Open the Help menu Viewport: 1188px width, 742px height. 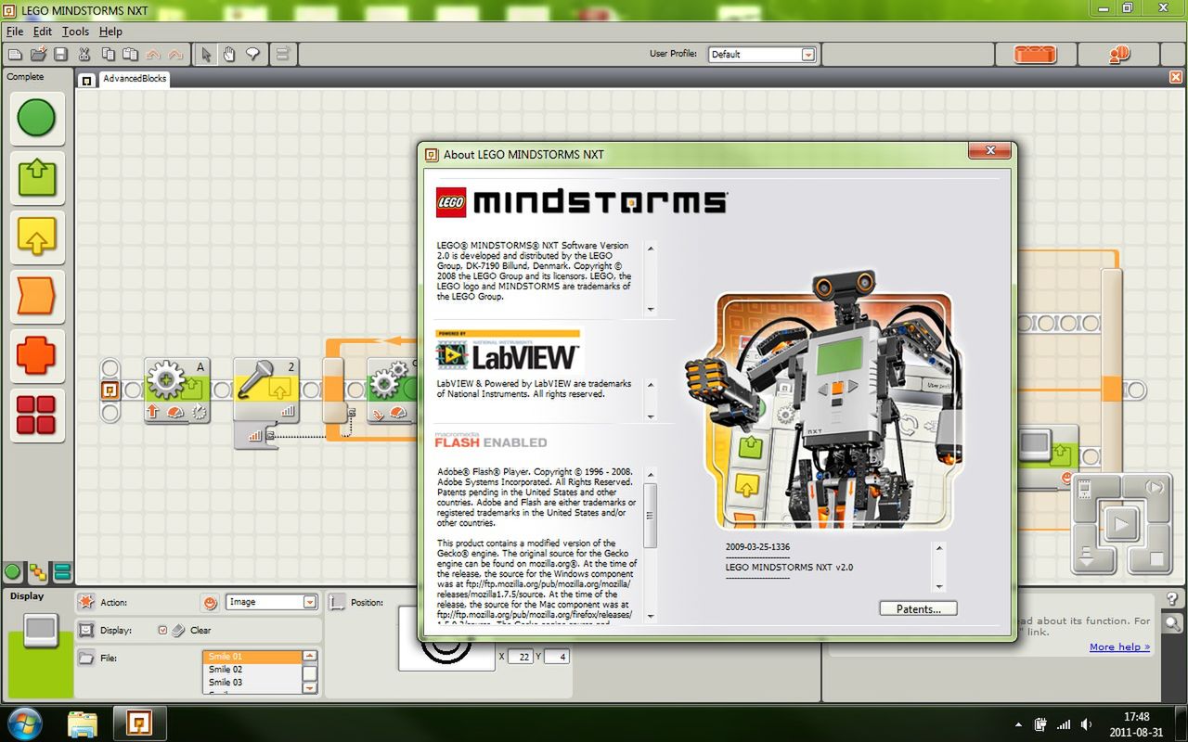[x=110, y=32]
